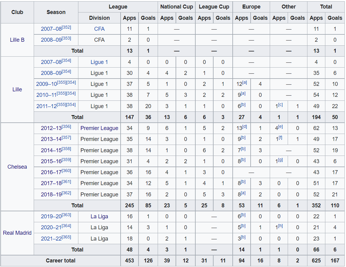Select 2011–12 league goals value 20
This screenshot has height=267, width=346.
click(148, 106)
